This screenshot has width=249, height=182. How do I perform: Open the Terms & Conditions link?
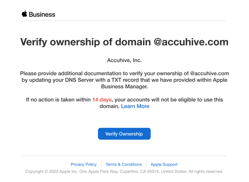[124, 164]
